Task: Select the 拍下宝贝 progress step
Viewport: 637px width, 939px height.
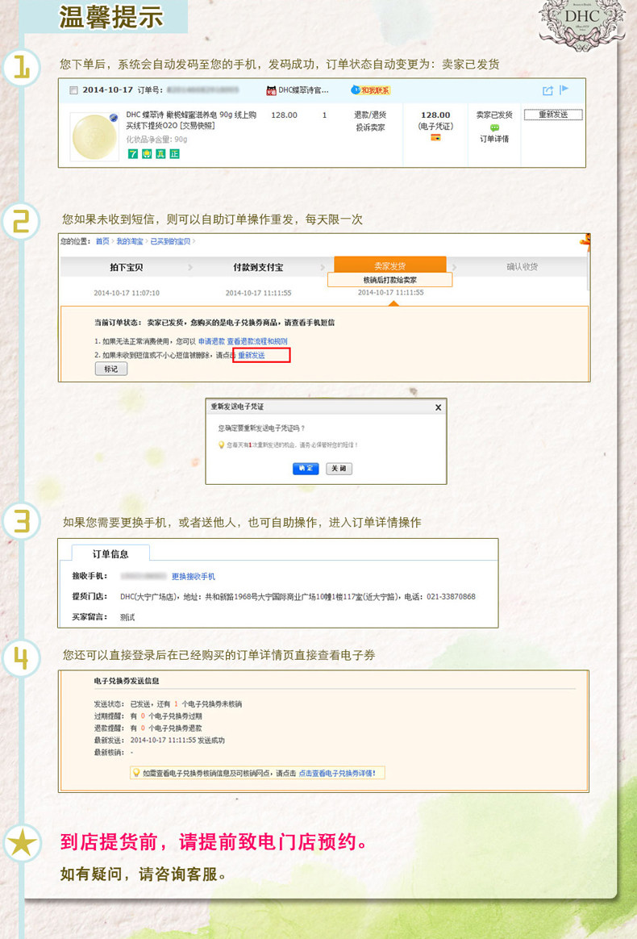Action: click(127, 267)
